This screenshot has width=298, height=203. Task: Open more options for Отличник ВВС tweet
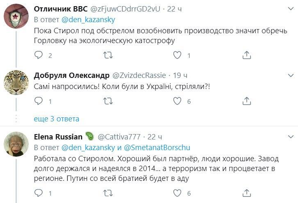[x=291, y=9]
